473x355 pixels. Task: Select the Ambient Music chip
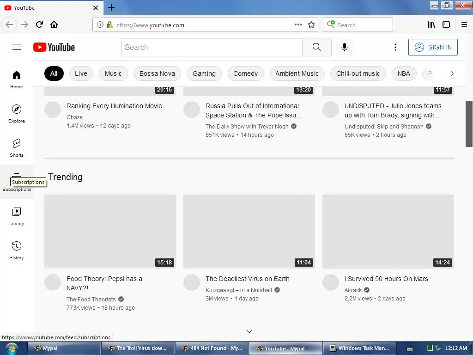click(x=297, y=73)
